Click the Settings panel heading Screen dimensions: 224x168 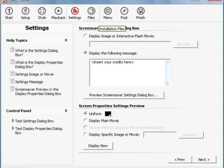(x=37, y=28)
